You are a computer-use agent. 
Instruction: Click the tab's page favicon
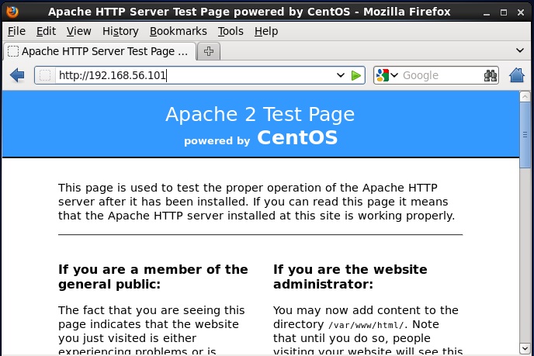point(13,51)
